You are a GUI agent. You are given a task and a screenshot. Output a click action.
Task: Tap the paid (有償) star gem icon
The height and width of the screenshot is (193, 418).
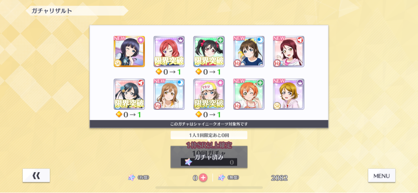pyautogui.click(x=132, y=177)
